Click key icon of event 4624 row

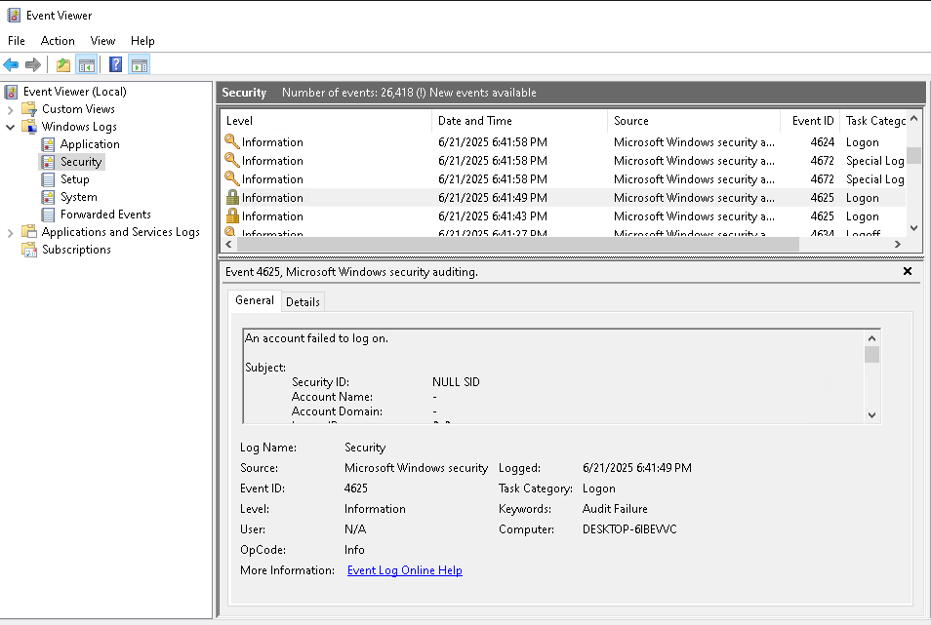point(232,141)
